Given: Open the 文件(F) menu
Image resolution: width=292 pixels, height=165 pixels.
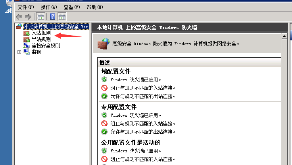Looking at the screenshot, I should click(26, 7).
